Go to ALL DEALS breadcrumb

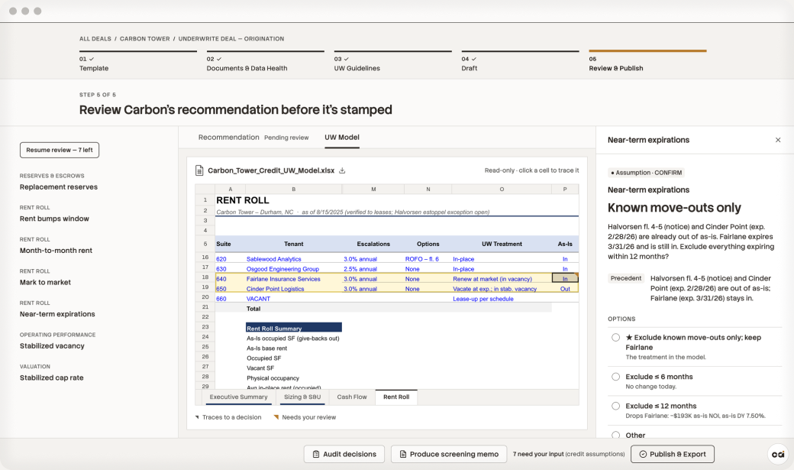click(95, 38)
